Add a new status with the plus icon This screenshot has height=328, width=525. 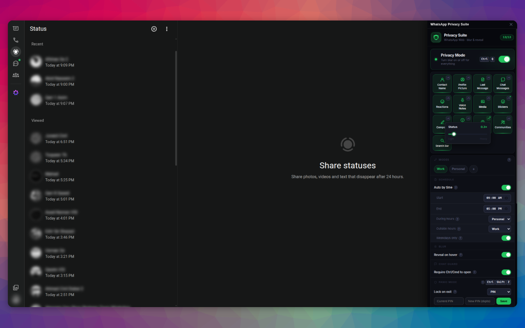pyautogui.click(x=154, y=29)
